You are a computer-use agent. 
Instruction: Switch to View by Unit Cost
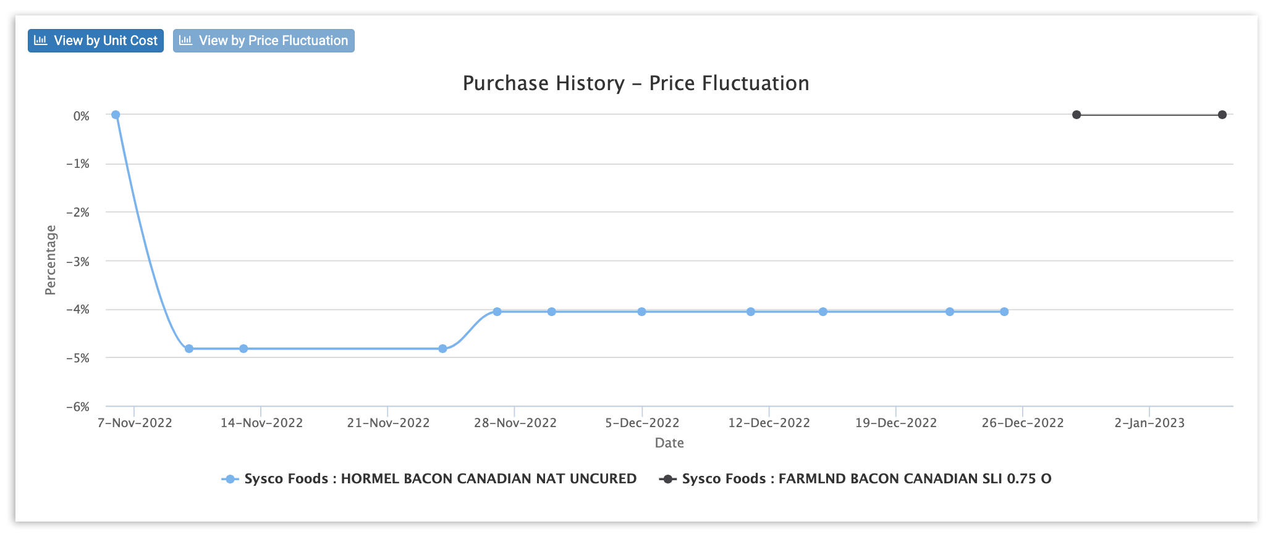point(96,41)
